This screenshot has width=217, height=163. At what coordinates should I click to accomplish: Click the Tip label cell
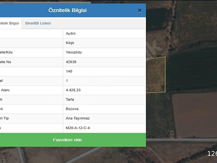click(32, 119)
